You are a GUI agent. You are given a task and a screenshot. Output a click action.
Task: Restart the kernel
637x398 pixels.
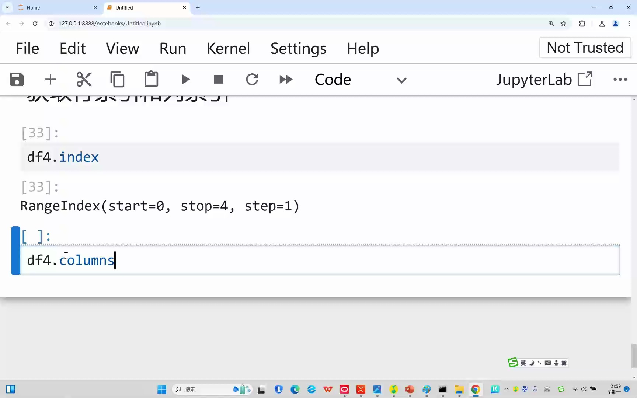(252, 80)
